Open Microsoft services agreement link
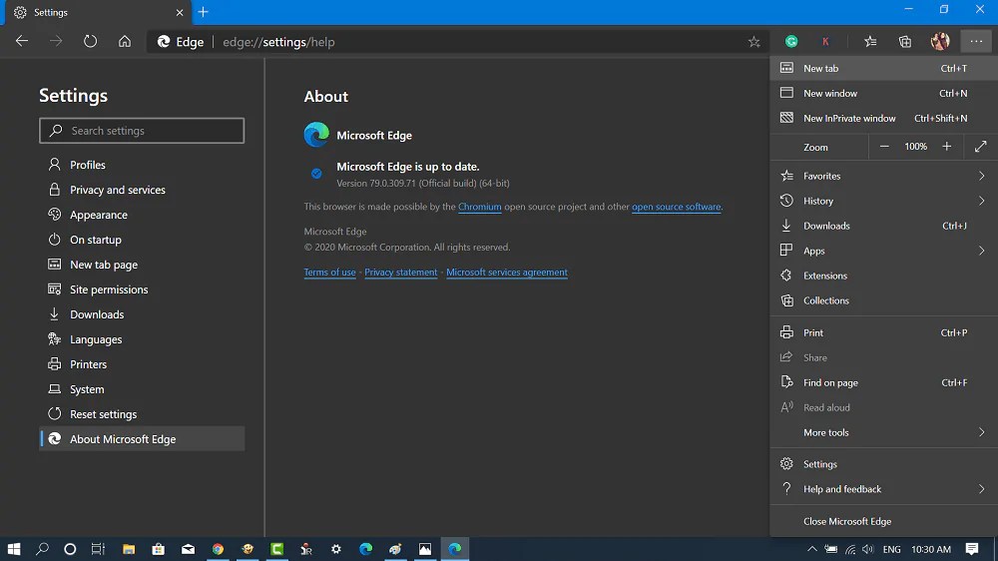Image resolution: width=998 pixels, height=561 pixels. (507, 272)
